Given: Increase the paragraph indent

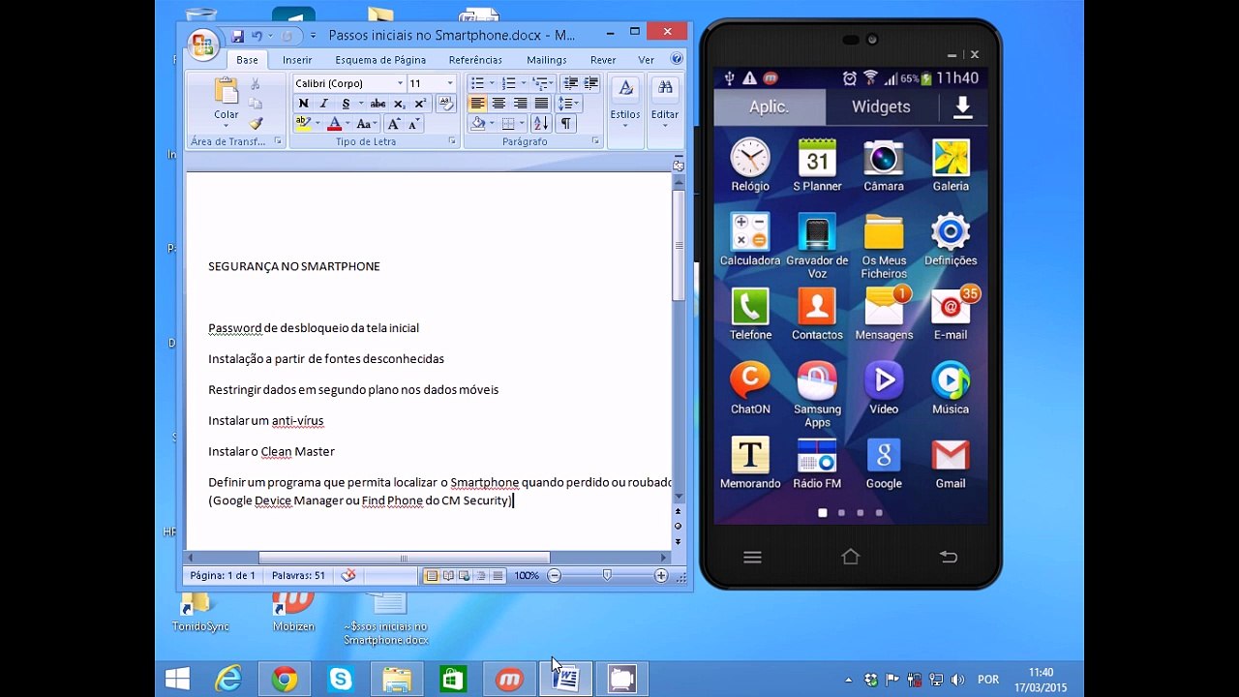Looking at the screenshot, I should (x=590, y=83).
